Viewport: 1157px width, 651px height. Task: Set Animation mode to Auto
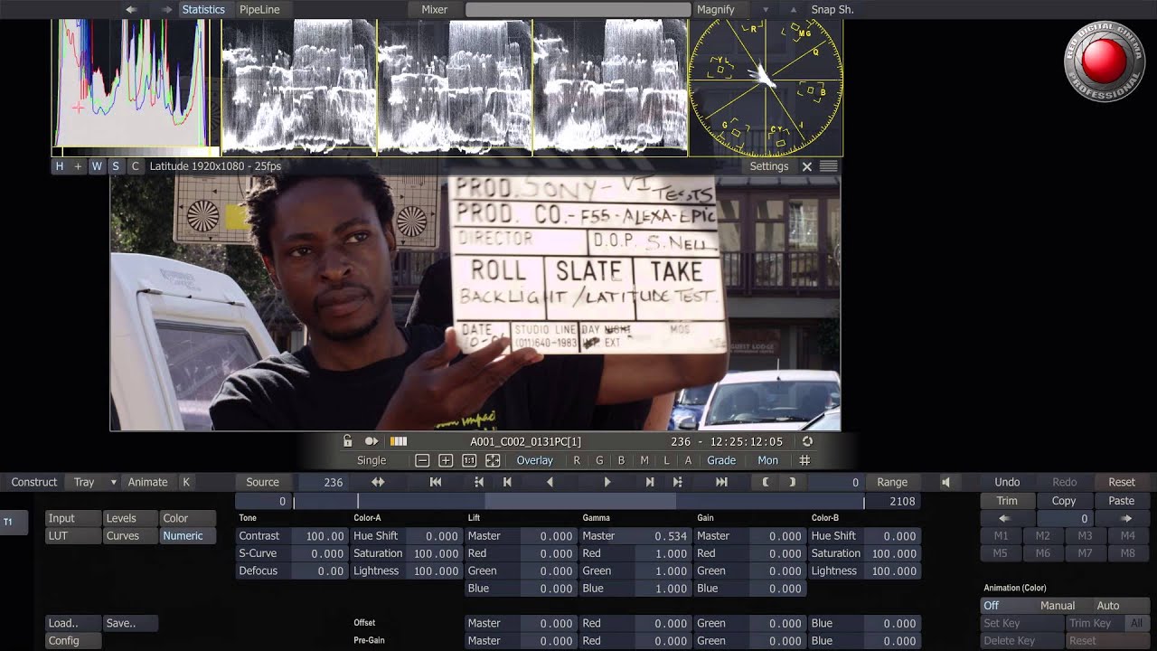tap(1108, 606)
